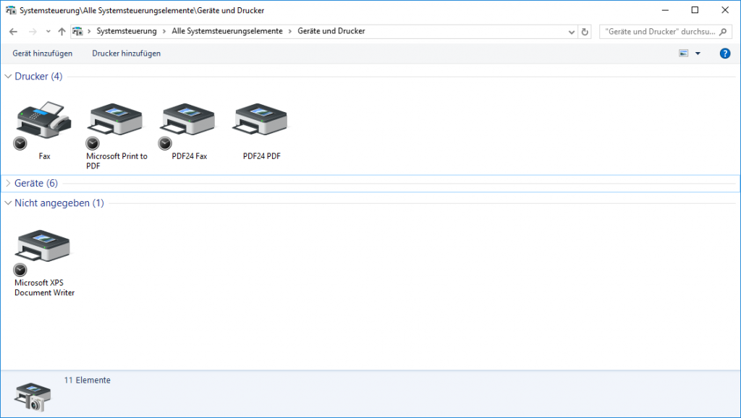The height and width of the screenshot is (418, 741).
Task: Maximize the Geräte und Drucker window
Action: click(x=695, y=10)
